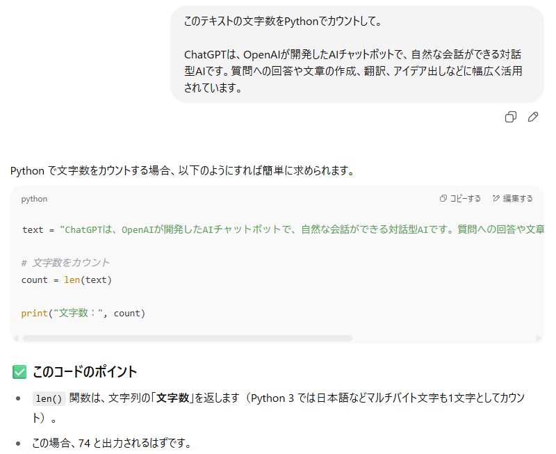Click the print statement line in the code
The image size is (556, 454).
coord(83,313)
